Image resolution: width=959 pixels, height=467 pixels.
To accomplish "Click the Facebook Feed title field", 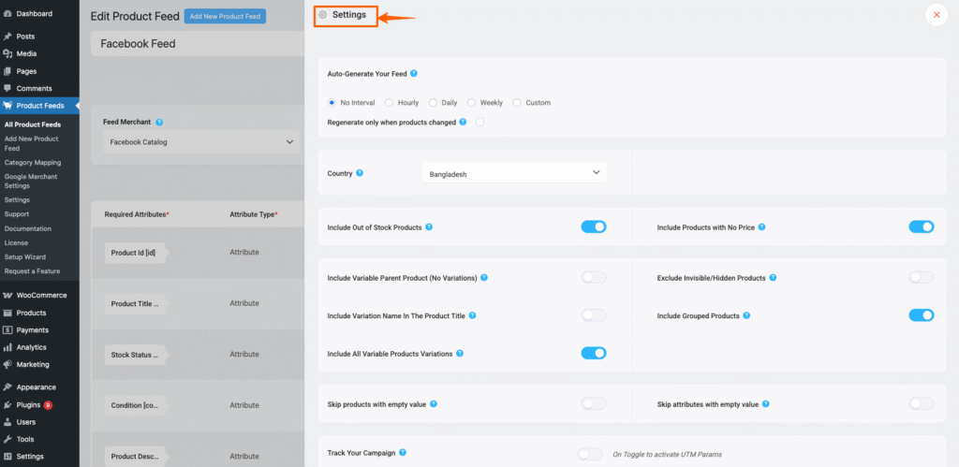I will 198,44.
